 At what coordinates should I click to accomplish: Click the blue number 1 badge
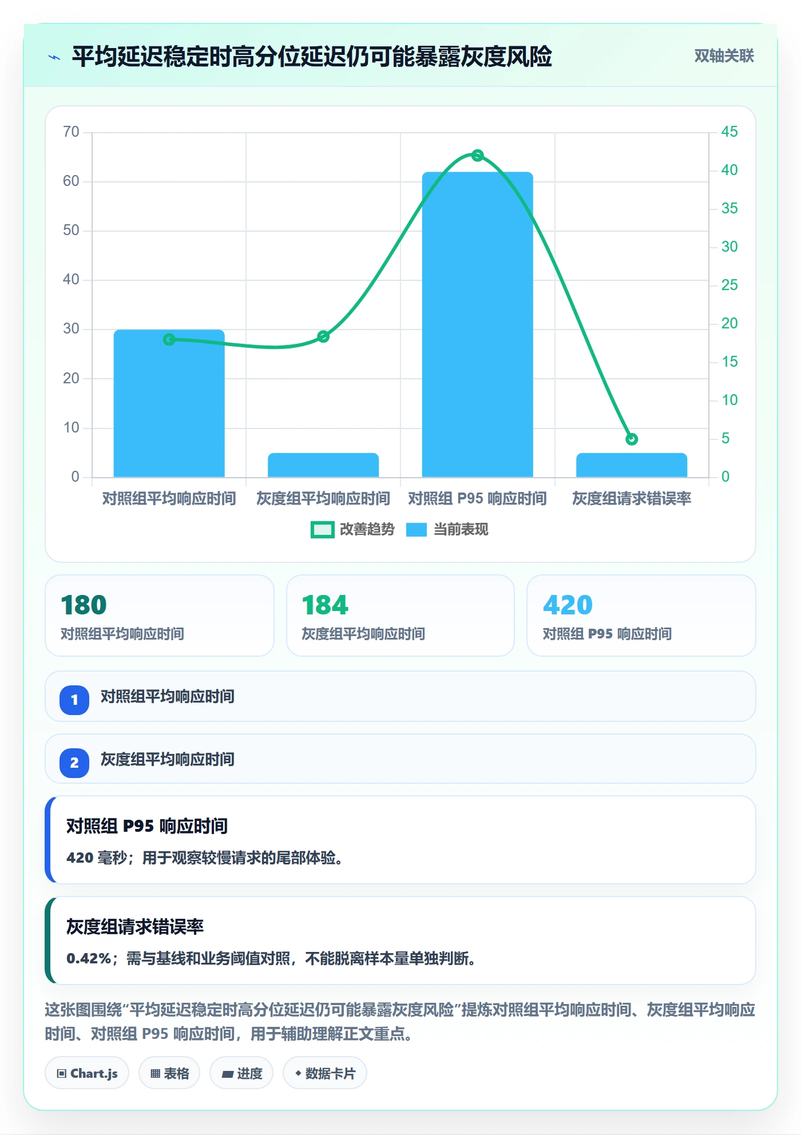click(x=74, y=700)
